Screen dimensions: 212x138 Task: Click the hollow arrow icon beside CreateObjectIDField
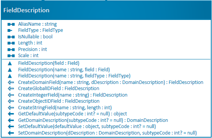coord(11,101)
